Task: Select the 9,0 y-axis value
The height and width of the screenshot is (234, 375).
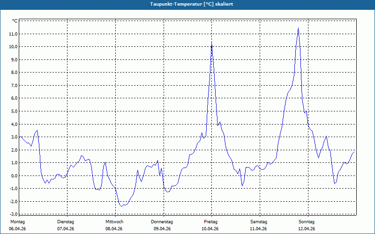Action: tap(15, 60)
